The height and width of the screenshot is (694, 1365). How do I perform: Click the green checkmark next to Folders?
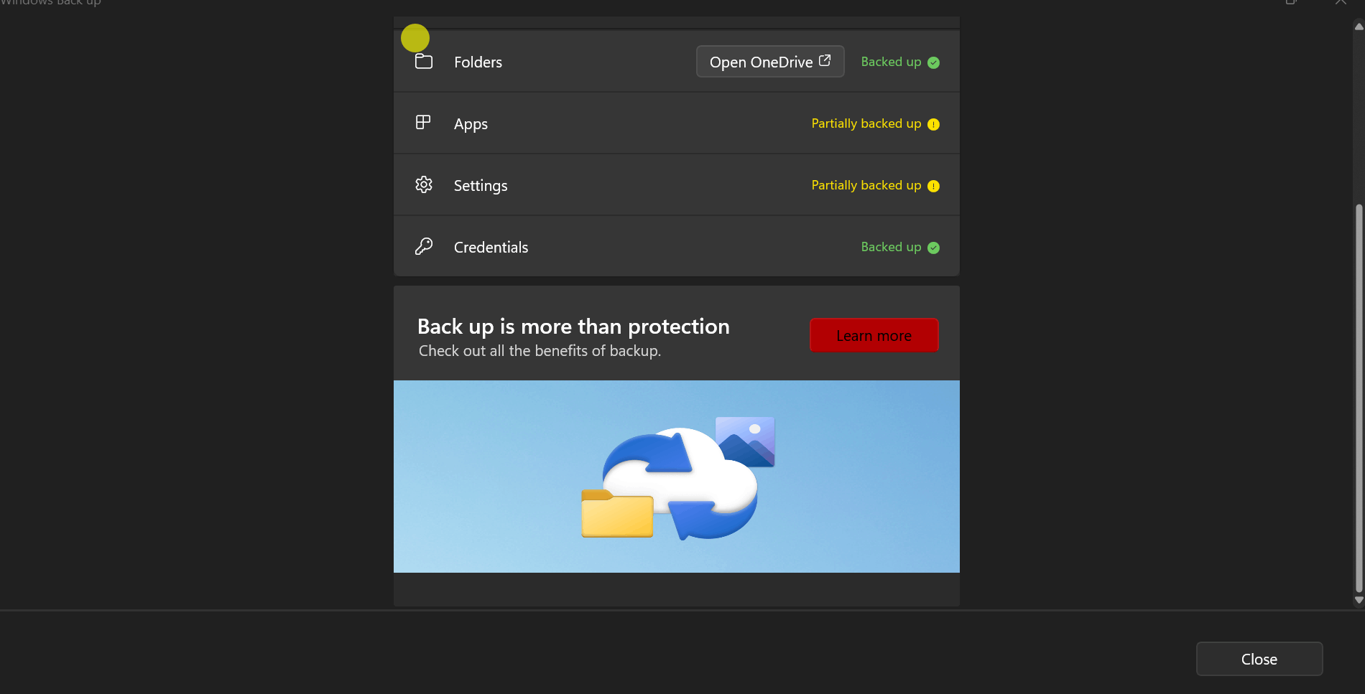tap(933, 62)
